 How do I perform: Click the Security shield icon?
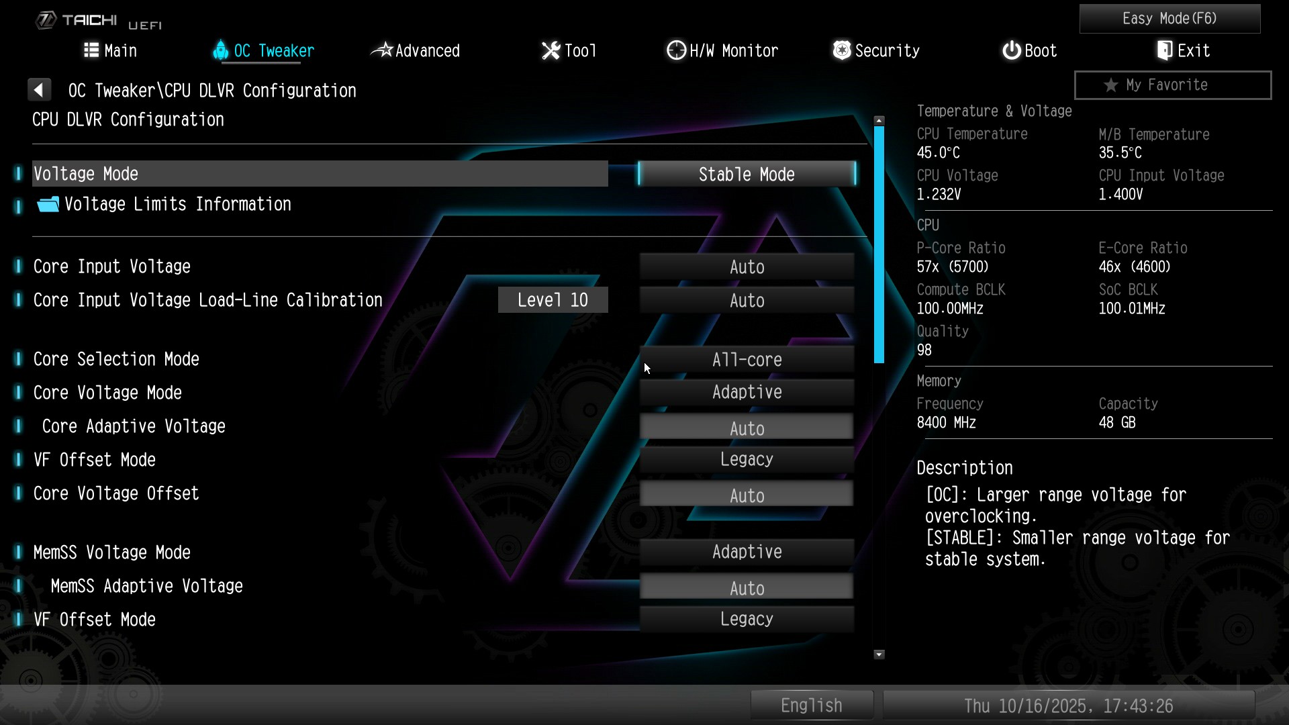841,50
